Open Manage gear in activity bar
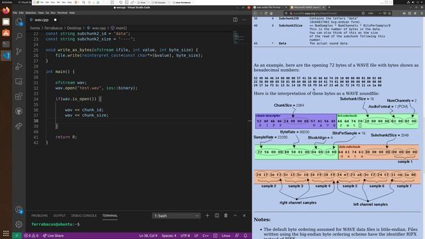425x239 pixels. click(19, 224)
